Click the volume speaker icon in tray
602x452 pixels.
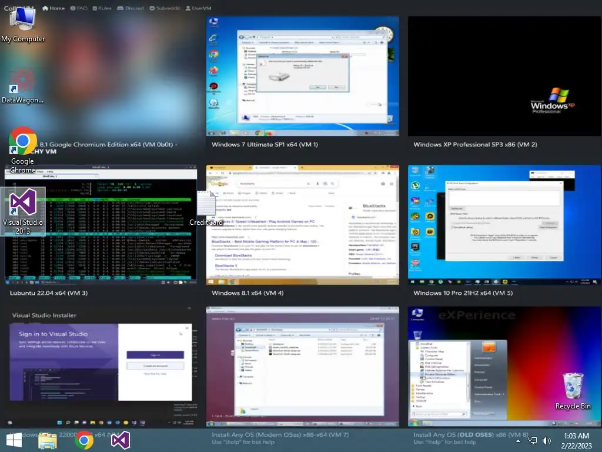coord(547,440)
